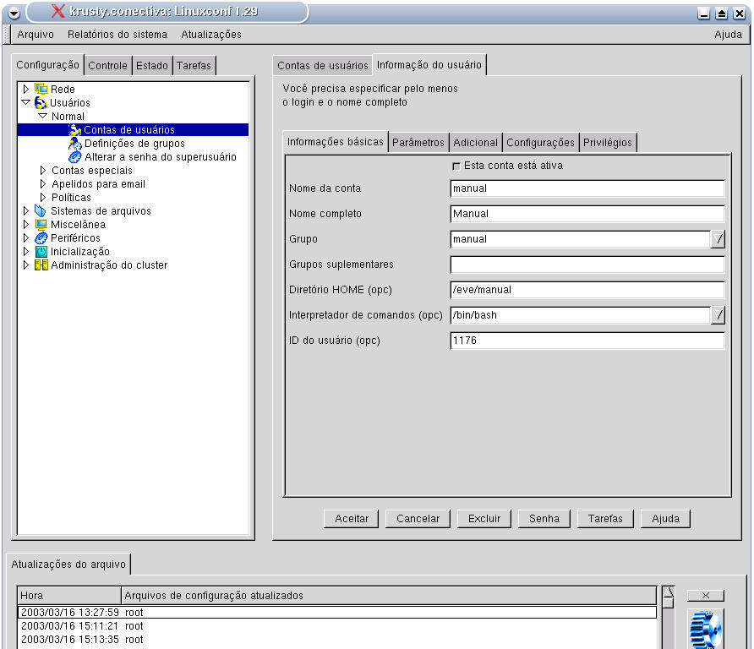The width and height of the screenshot is (754, 649).
Task: Expand the Periféricos tree node
Action: (x=26, y=237)
